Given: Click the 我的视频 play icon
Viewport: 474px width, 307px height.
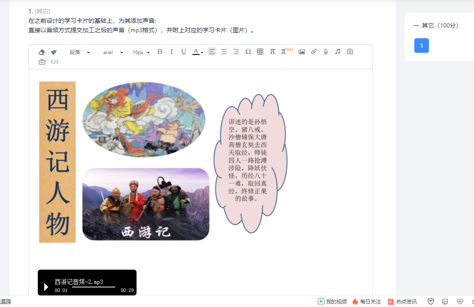Looking at the screenshot, I should point(321,301).
